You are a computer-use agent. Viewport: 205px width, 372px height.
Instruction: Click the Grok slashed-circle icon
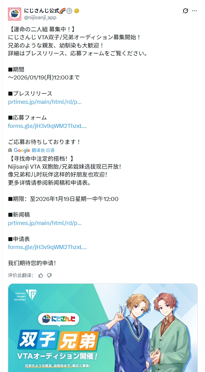[x=185, y=11]
